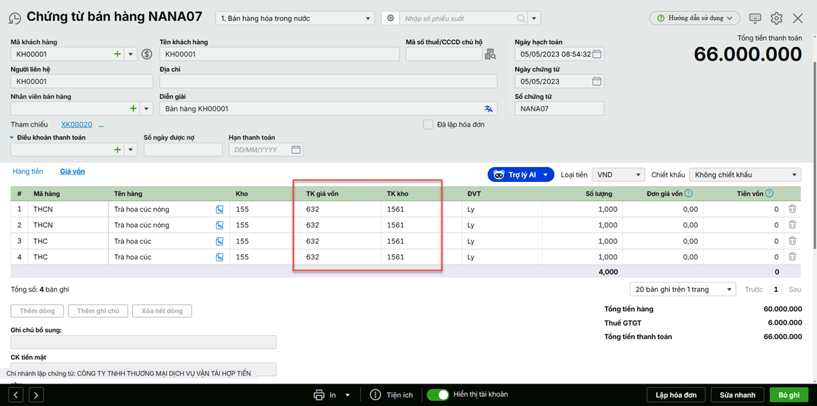Open the records per page dropdown
The image size is (817, 406).
(x=682, y=290)
